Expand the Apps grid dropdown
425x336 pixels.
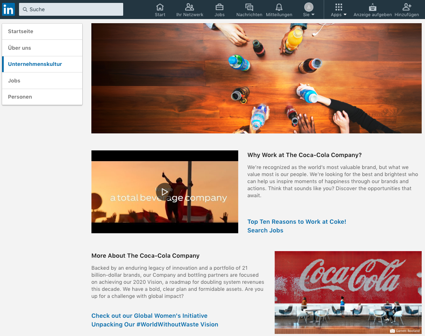pos(339,10)
